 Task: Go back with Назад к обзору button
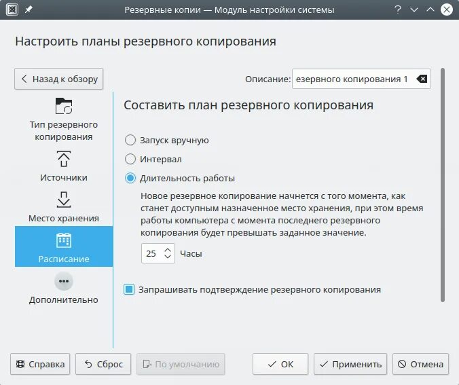pos(59,79)
